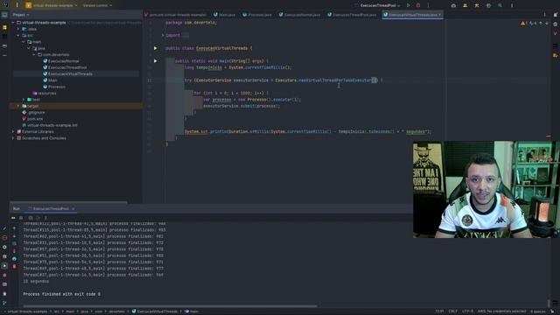This screenshot has width=560, height=315.
Task: Clear all console output with the trash icon
Action: coord(14,266)
